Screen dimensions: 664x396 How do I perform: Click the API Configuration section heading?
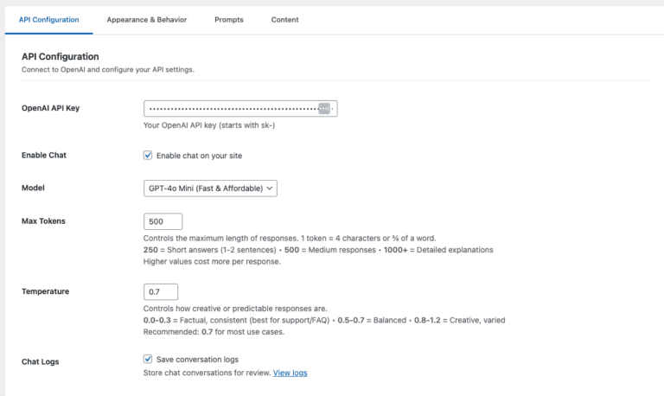60,57
